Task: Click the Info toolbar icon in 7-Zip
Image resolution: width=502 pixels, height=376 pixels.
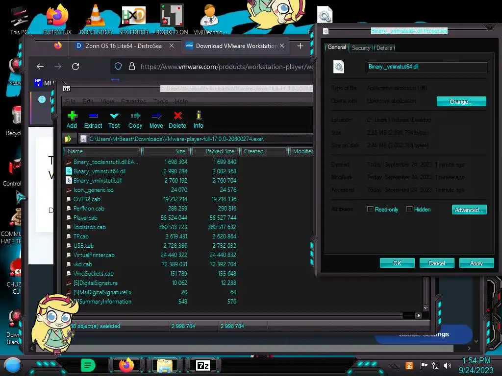Action: 198,120
